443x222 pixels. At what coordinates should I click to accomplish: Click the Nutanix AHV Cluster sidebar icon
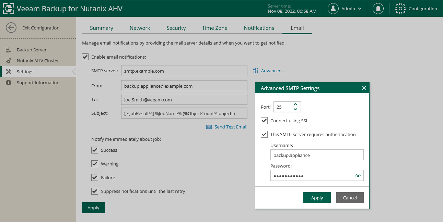(x=9, y=61)
